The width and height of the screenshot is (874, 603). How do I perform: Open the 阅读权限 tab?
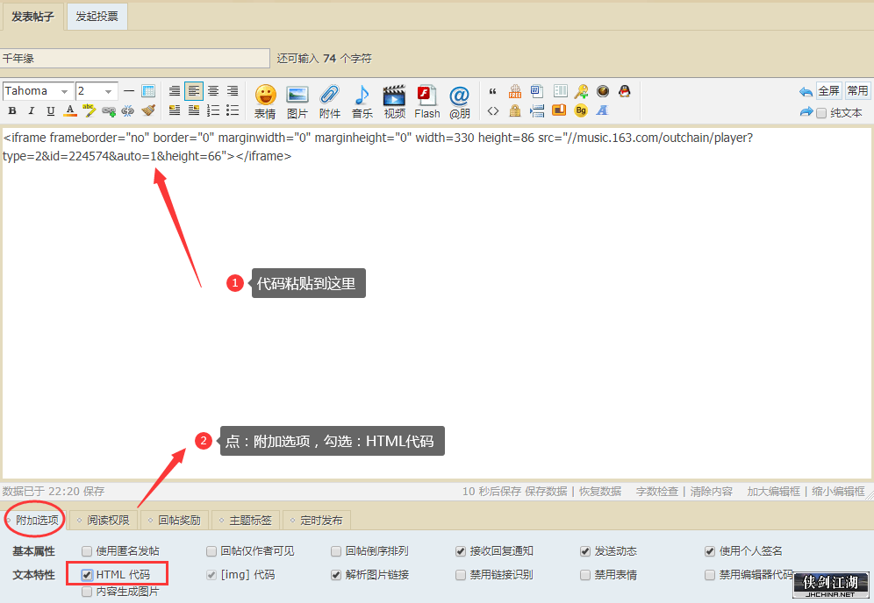pos(104,520)
